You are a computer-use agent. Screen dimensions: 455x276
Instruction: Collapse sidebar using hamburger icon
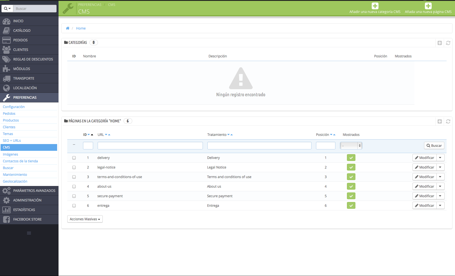[29, 233]
